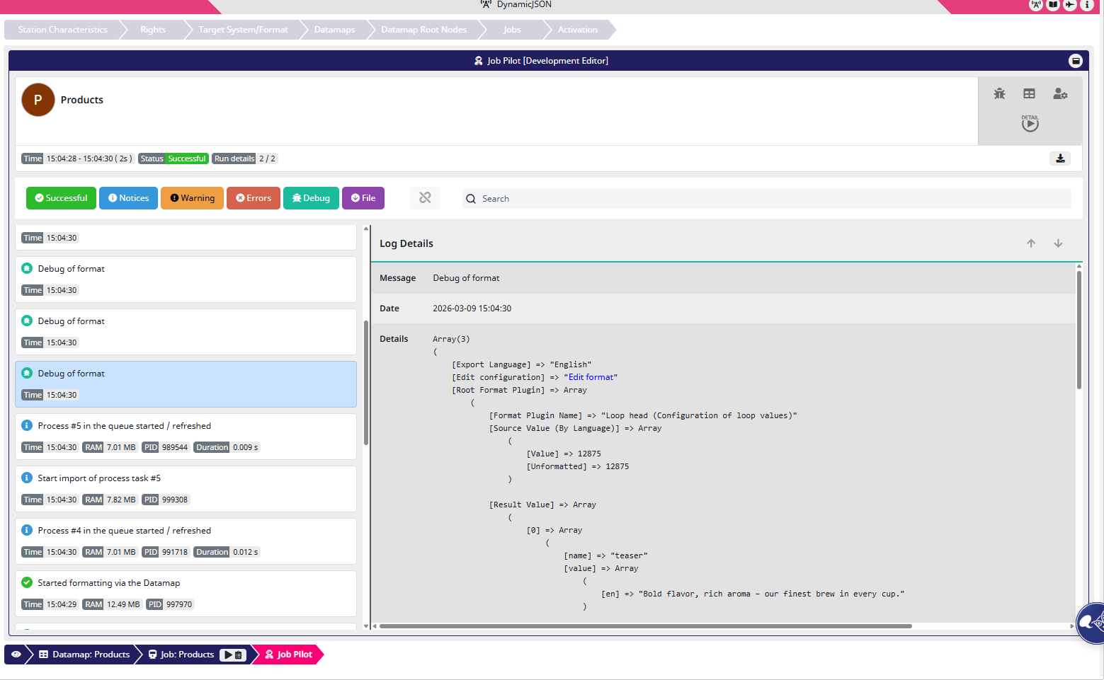Toggle the Notices log filter
1104x680 pixels.
point(128,198)
